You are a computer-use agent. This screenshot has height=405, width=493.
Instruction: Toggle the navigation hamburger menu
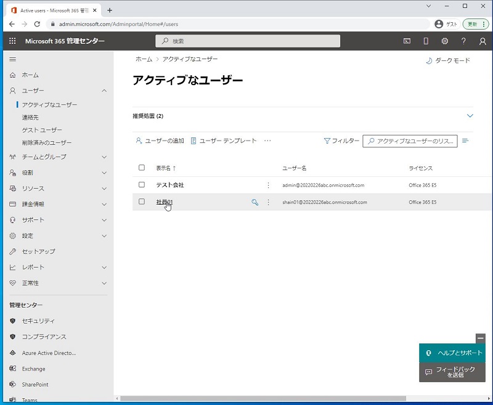[x=12, y=59]
